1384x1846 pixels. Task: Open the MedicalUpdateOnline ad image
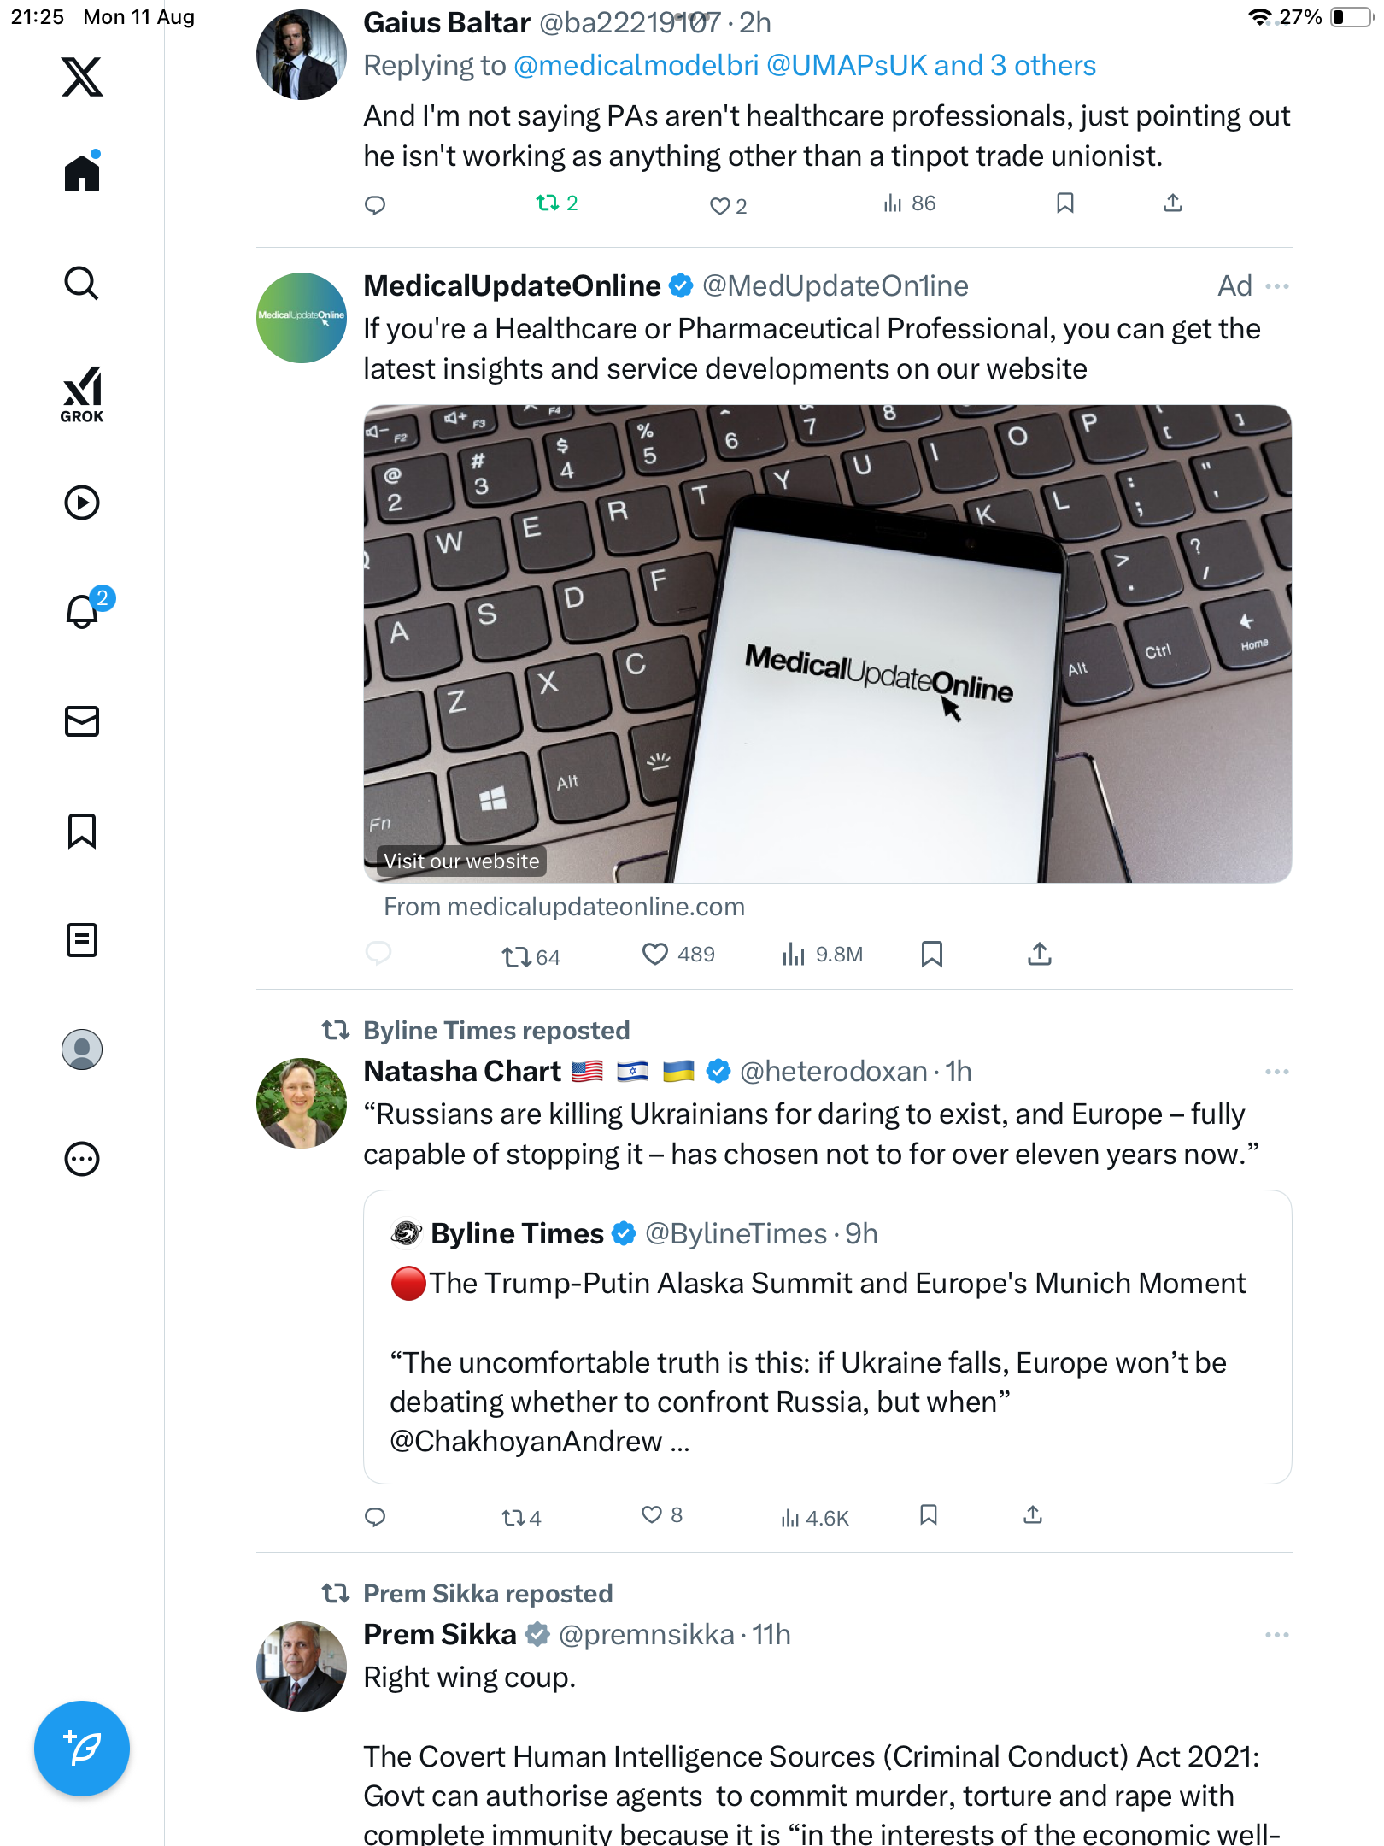click(827, 643)
